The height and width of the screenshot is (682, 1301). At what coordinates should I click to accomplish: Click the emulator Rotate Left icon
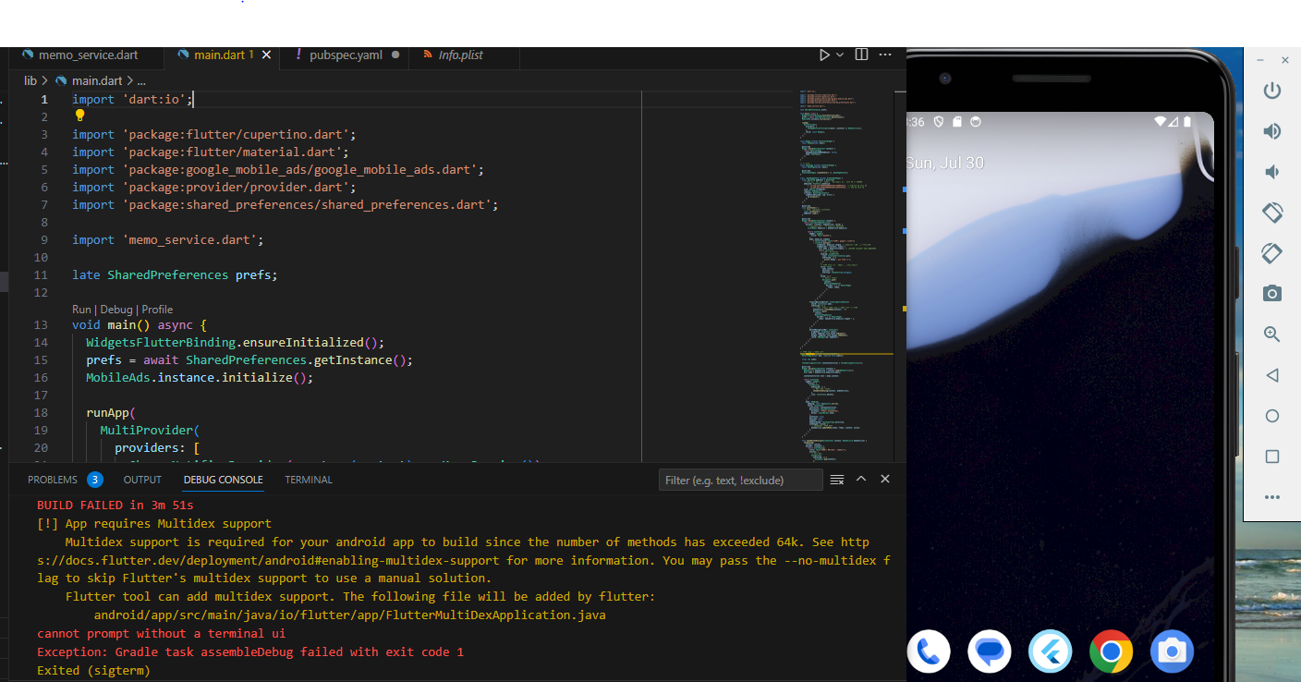(1272, 213)
